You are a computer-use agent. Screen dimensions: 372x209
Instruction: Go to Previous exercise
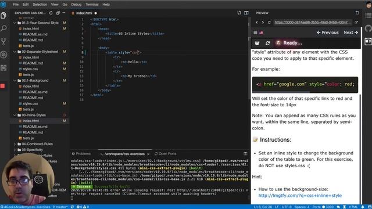pos(328,33)
